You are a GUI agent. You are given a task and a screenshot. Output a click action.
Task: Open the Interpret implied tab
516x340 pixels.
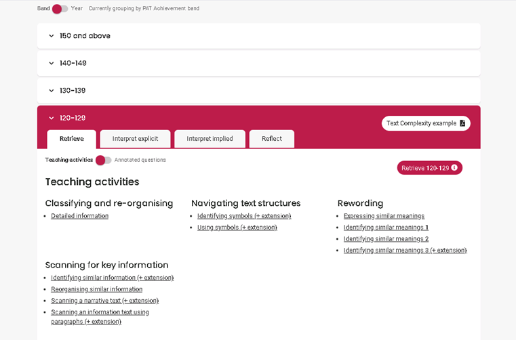tap(210, 139)
